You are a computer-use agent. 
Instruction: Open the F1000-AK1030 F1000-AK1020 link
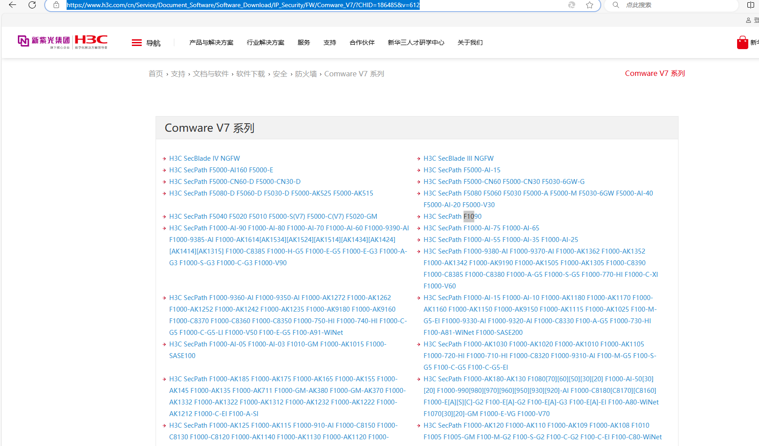pyautogui.click(x=540, y=356)
